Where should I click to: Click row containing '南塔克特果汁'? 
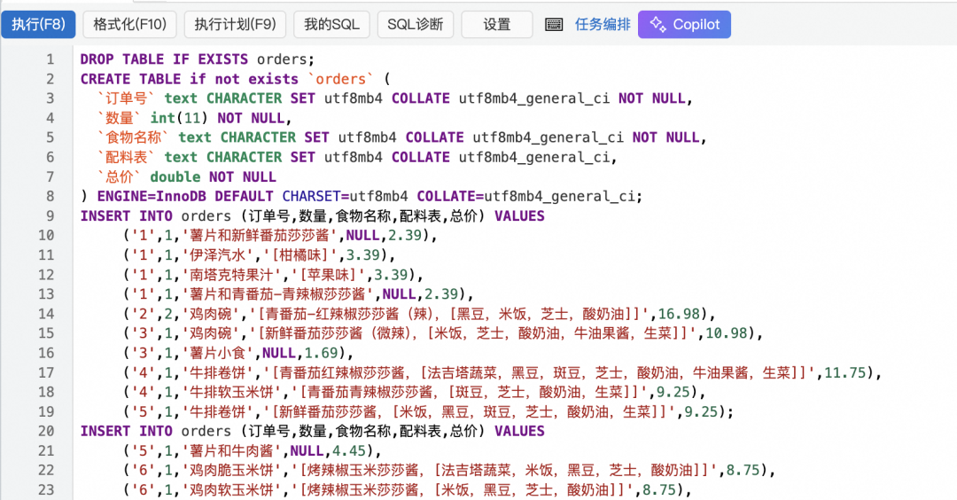[273, 275]
